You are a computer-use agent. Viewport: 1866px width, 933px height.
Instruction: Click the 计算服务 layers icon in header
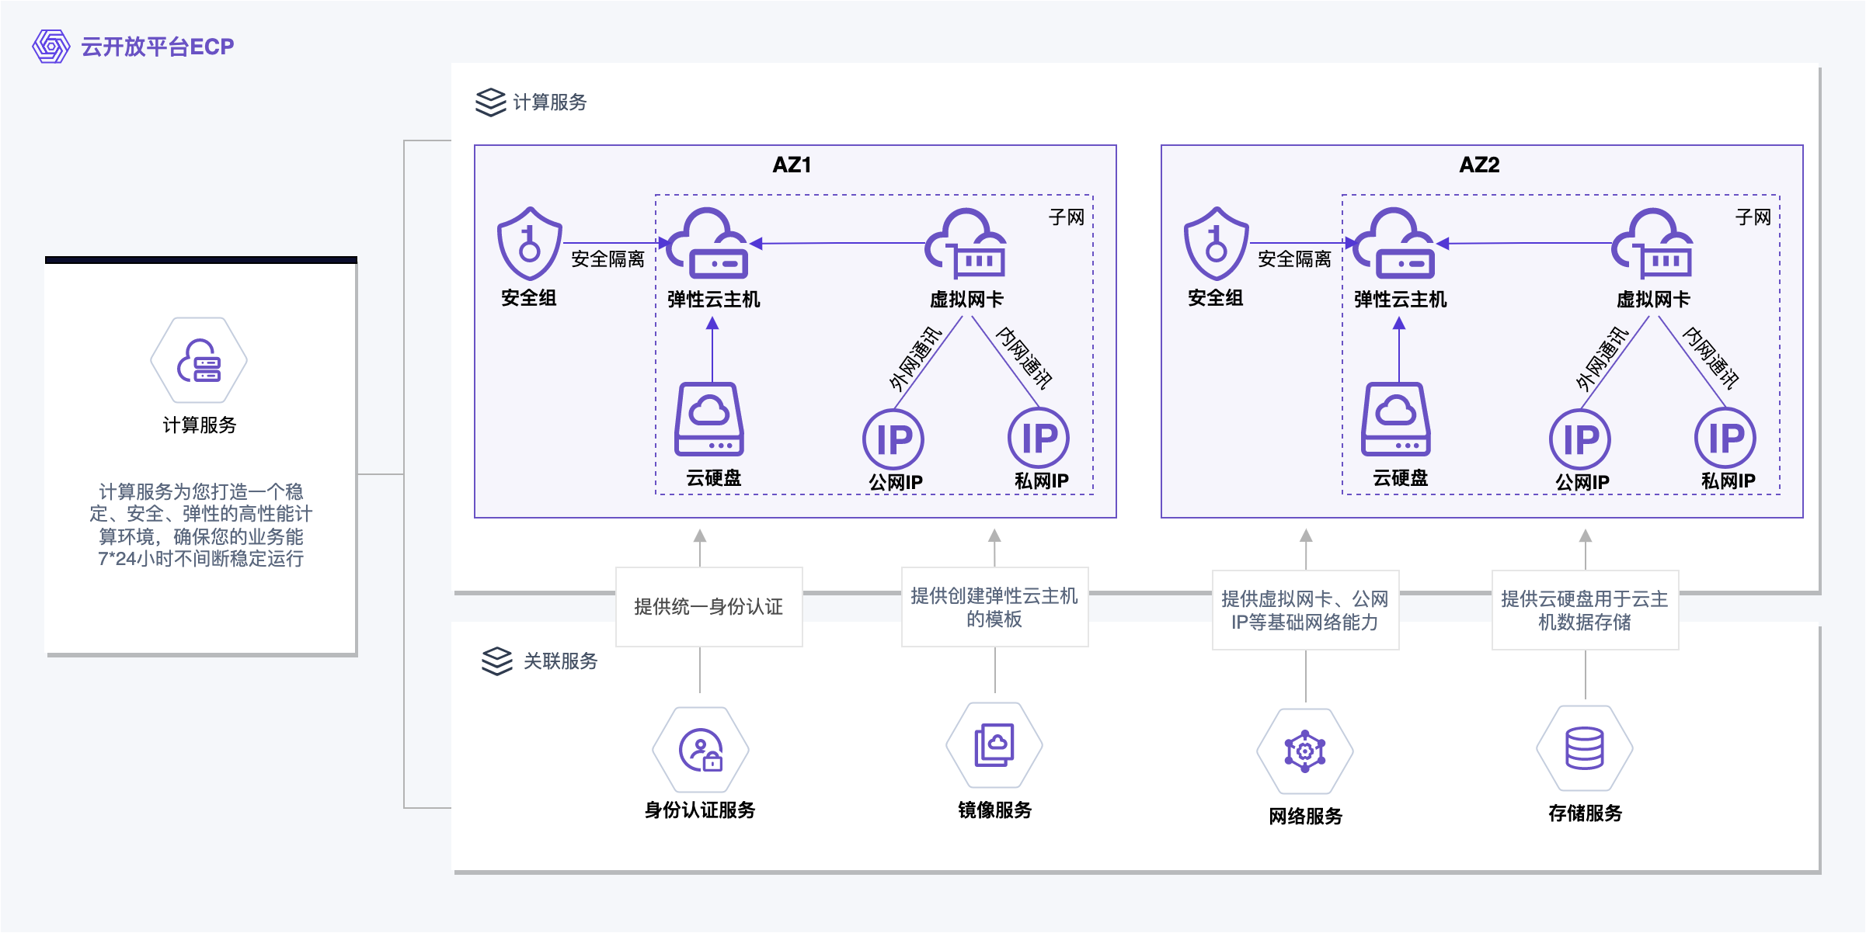(x=490, y=102)
